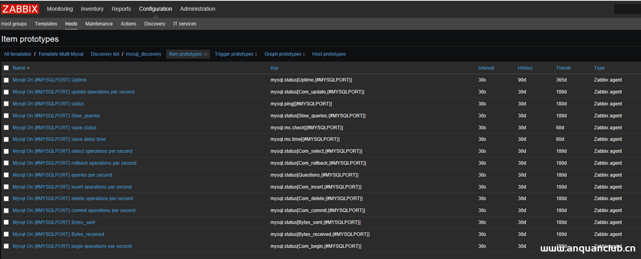Open the Bytes_received item prototype
This screenshot has width=641, height=259.
coord(58,234)
